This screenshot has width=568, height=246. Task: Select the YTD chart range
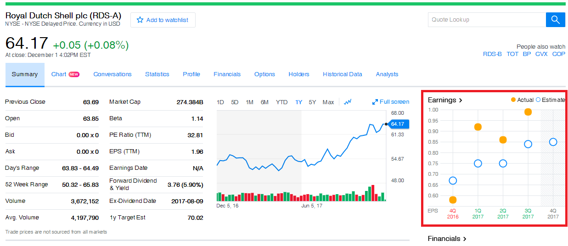281,102
